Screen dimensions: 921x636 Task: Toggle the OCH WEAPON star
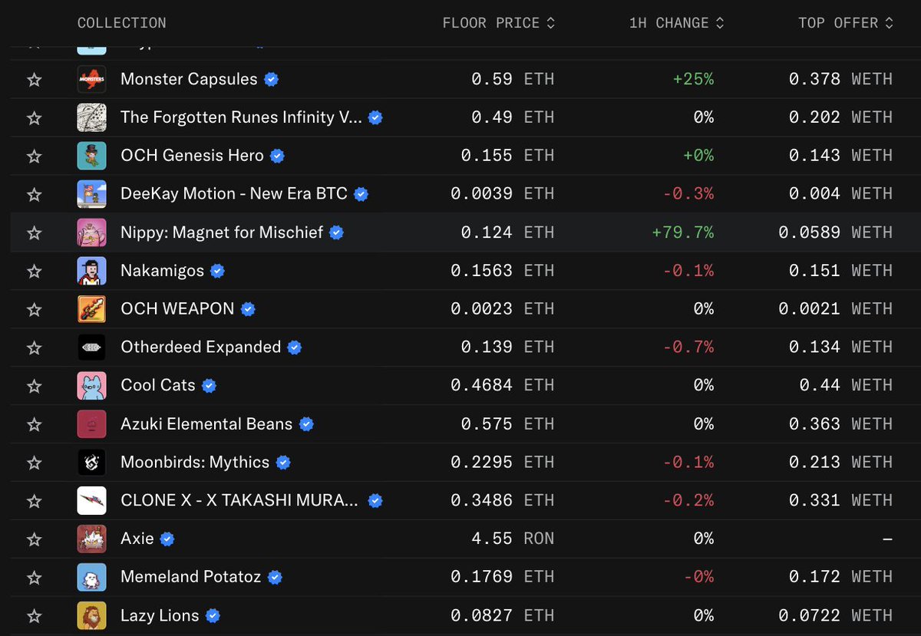tap(34, 310)
